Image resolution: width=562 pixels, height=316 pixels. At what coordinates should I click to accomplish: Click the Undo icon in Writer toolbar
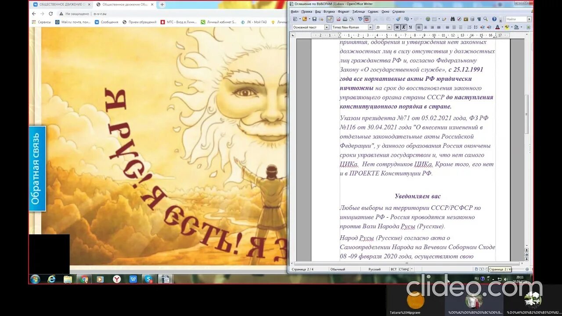pos(406,19)
